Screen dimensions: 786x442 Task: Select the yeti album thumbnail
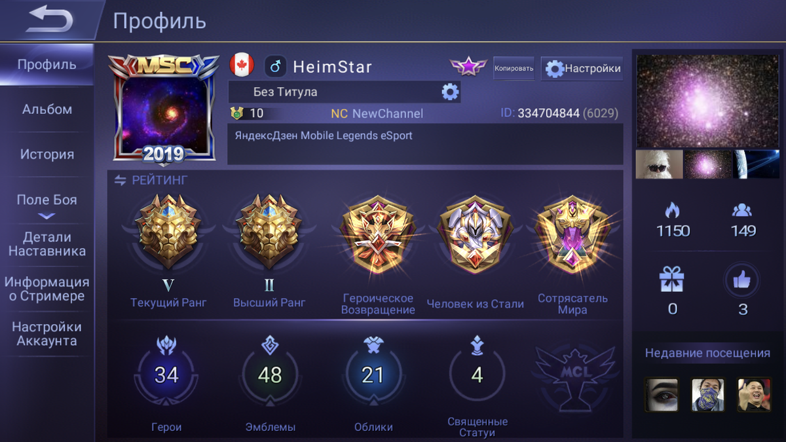pyautogui.click(x=659, y=164)
